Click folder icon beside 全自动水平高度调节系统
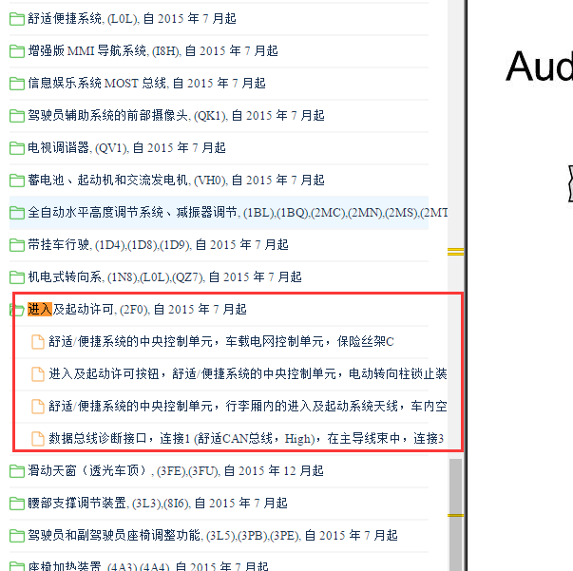 click(x=17, y=212)
